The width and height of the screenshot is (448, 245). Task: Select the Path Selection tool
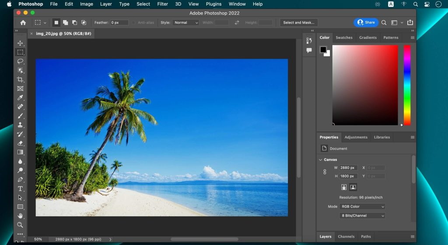coord(20,197)
